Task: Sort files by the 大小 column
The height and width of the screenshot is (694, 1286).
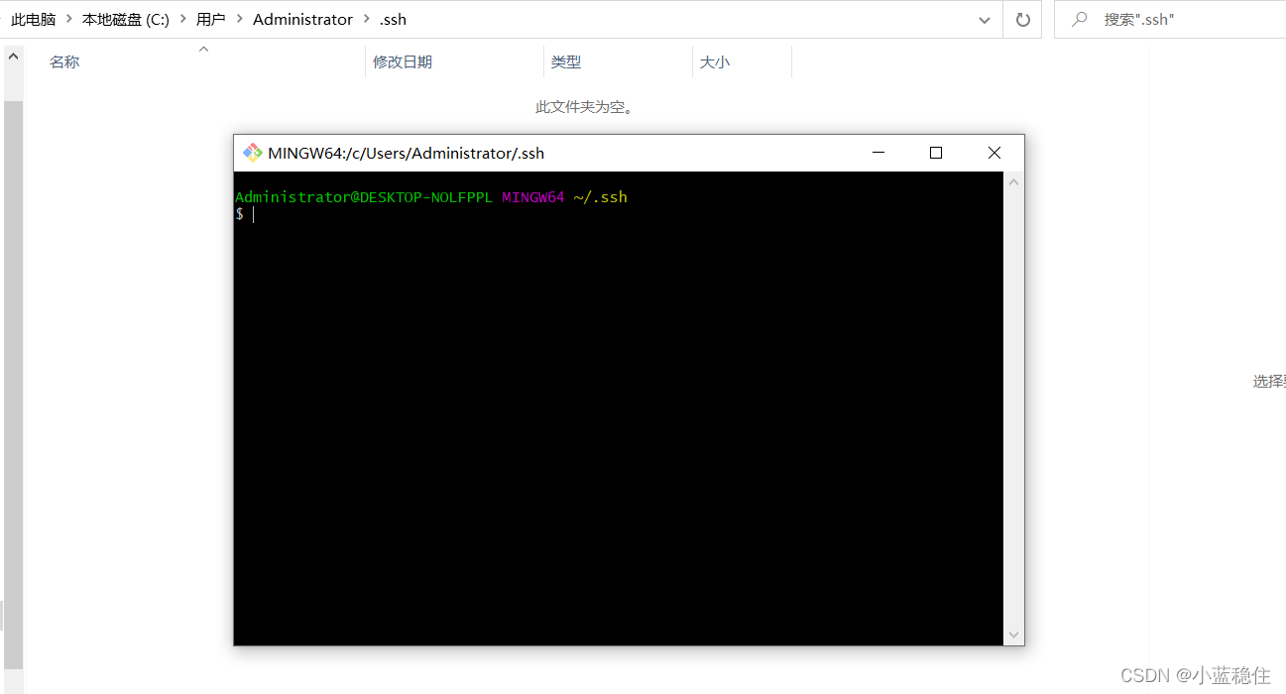Action: coord(742,61)
